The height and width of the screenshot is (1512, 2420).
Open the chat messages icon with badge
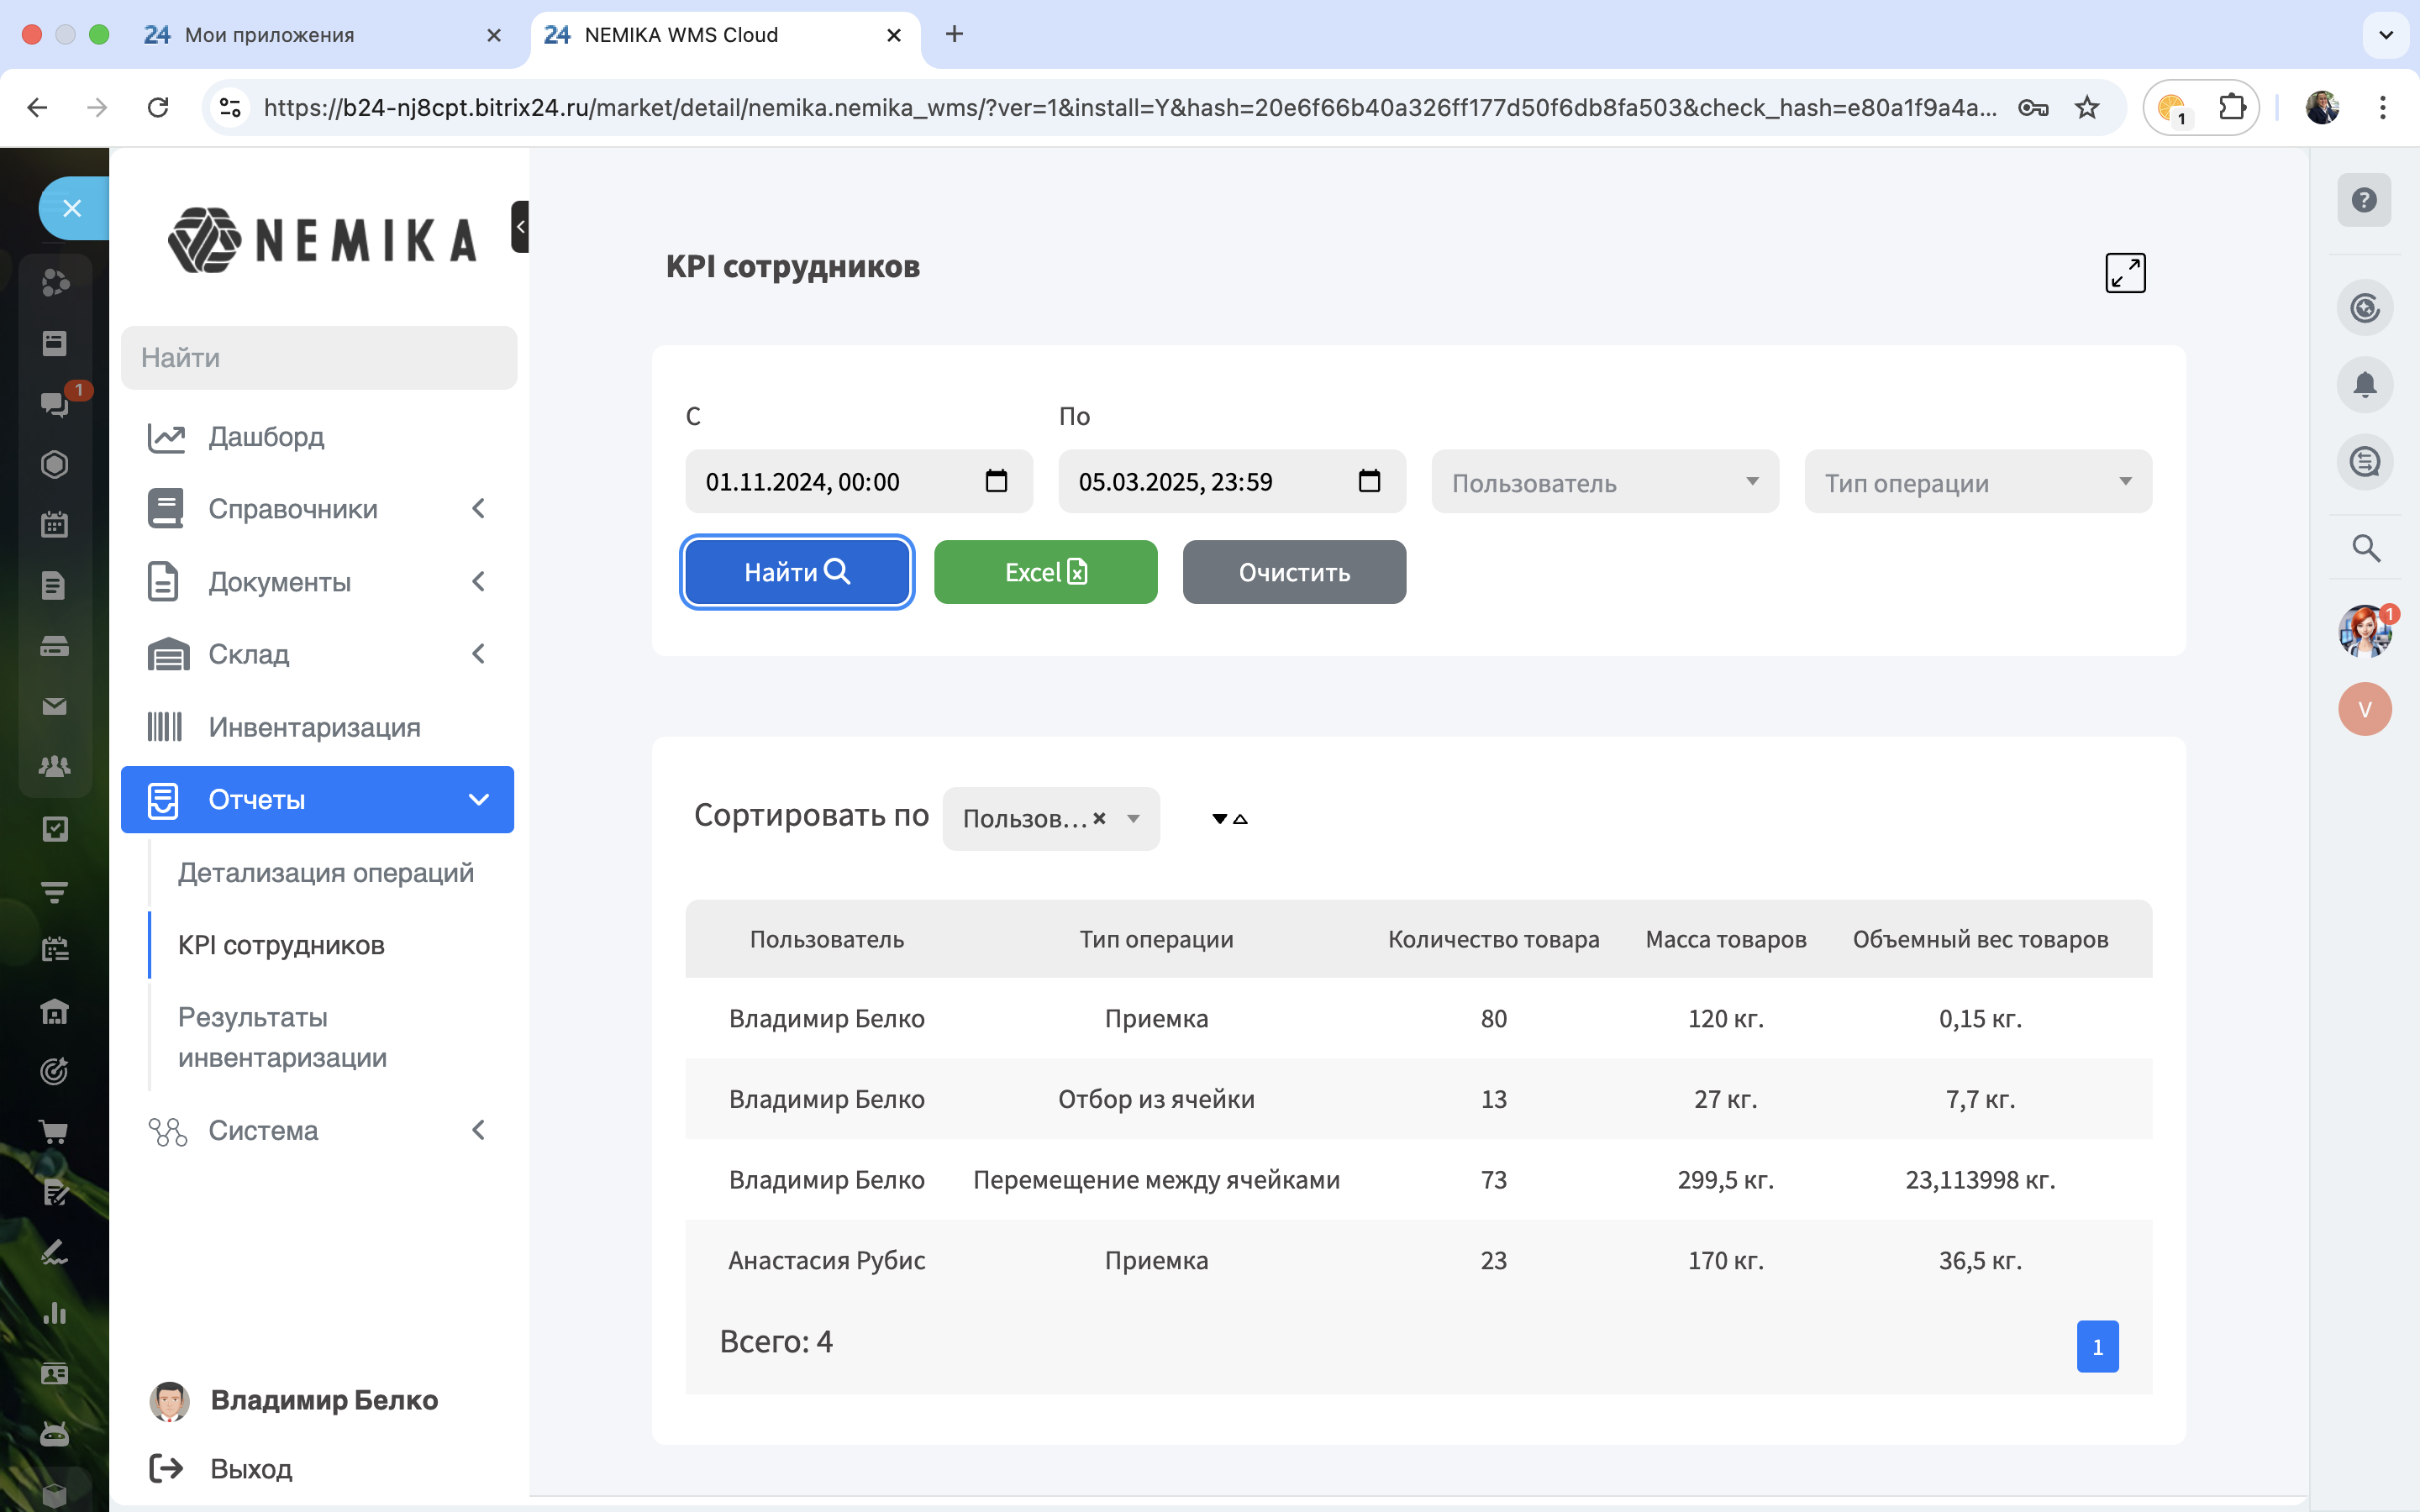55,403
